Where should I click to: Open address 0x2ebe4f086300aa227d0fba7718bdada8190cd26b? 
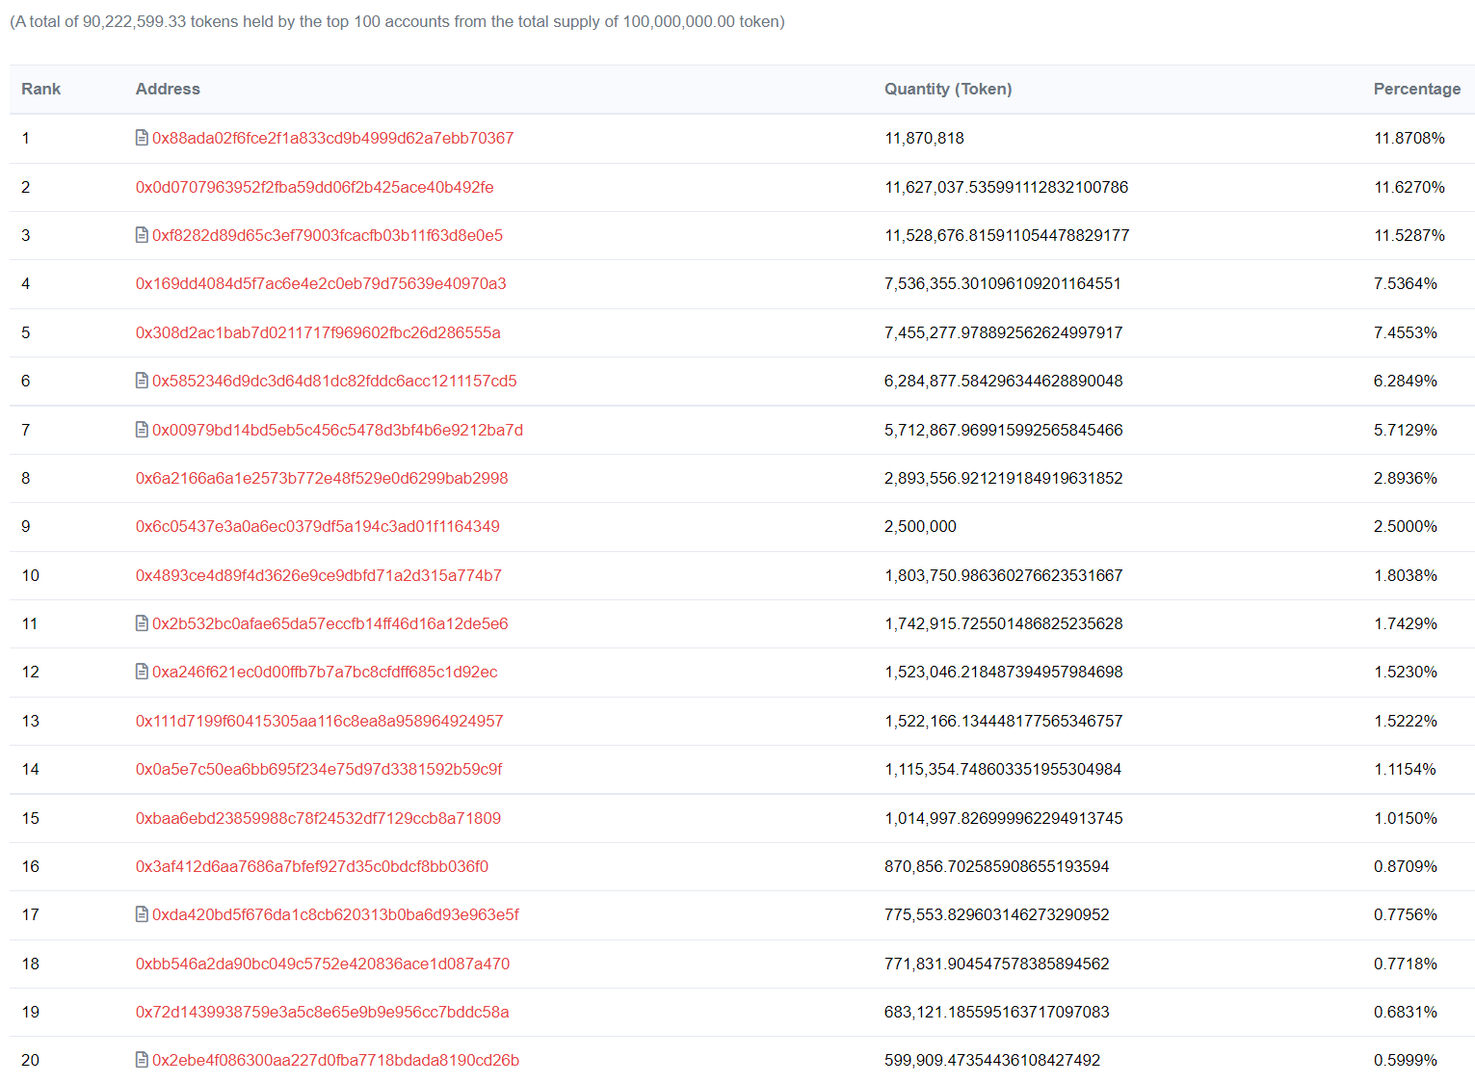coord(335,1060)
